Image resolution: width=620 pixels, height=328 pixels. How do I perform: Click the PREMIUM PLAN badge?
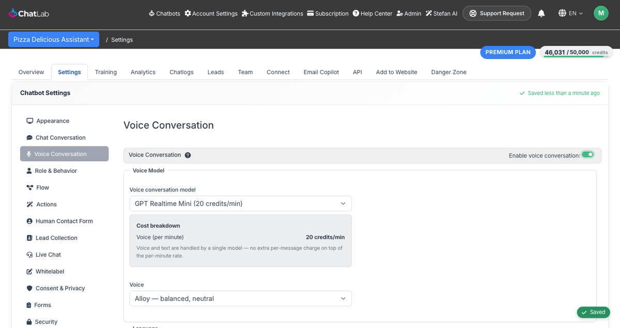pyautogui.click(x=508, y=52)
